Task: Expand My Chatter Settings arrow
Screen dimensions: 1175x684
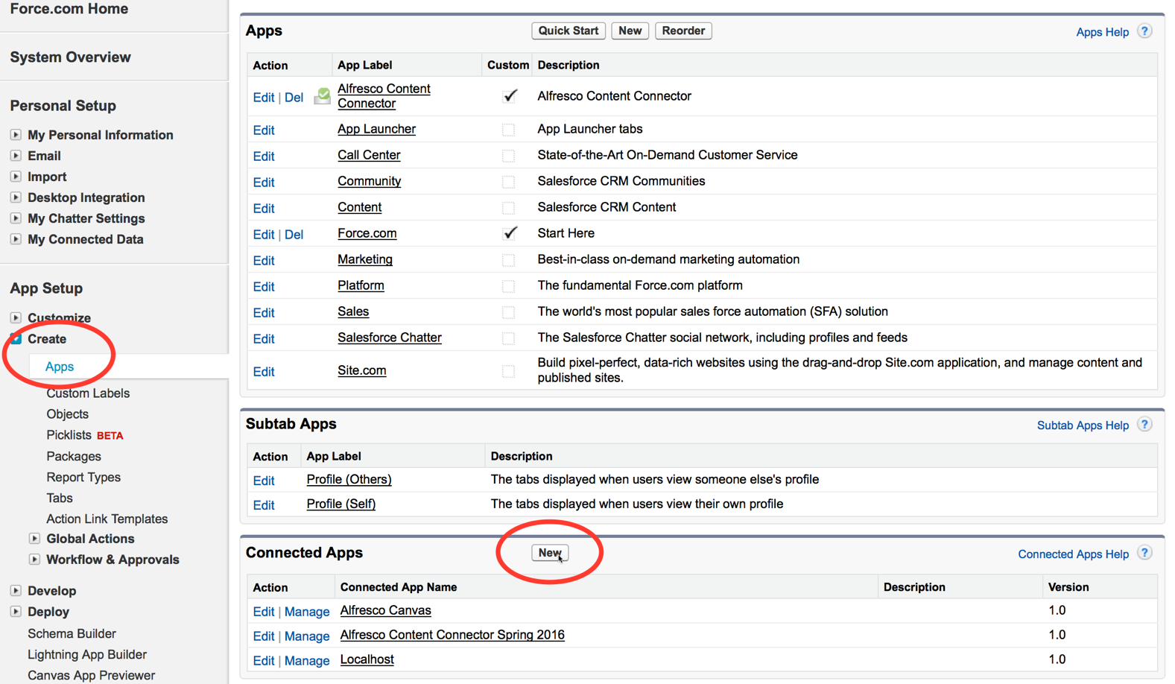Action: [16, 218]
